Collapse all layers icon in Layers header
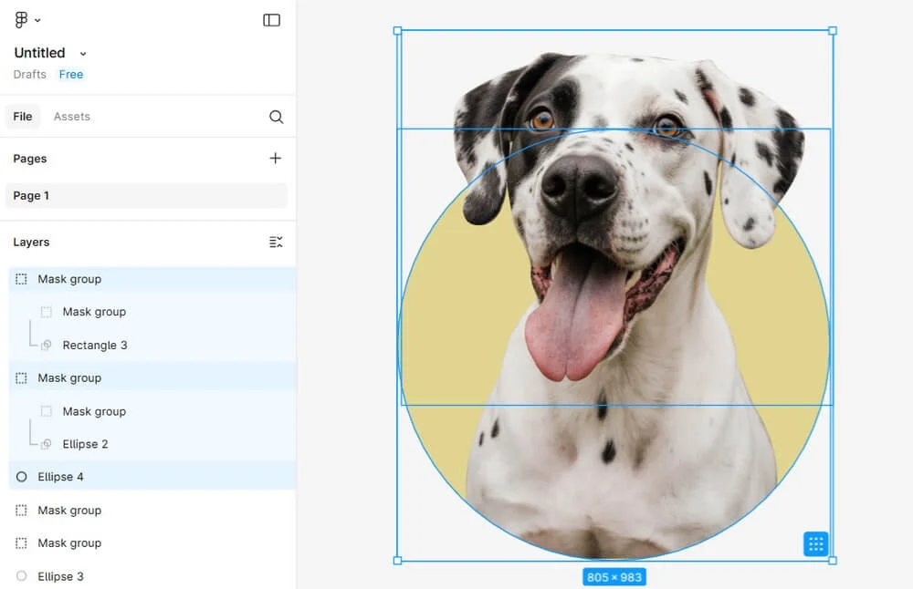913x589 pixels. pyautogui.click(x=276, y=243)
